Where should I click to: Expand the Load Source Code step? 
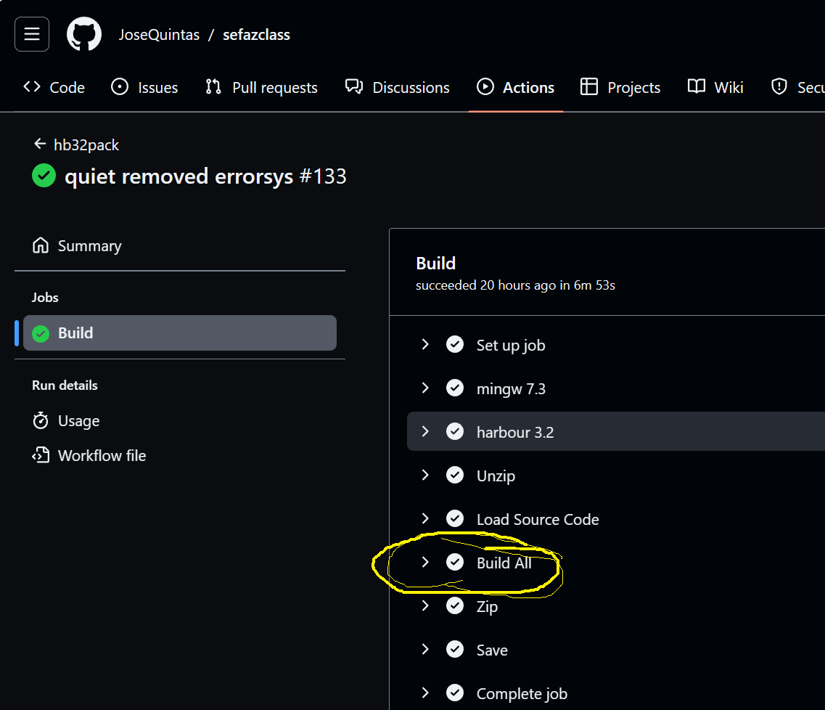(x=426, y=519)
